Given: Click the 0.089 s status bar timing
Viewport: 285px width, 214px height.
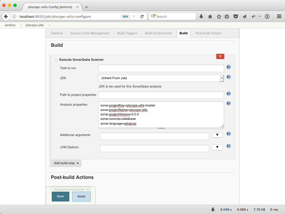Looking at the screenshot, I should point(242,210).
